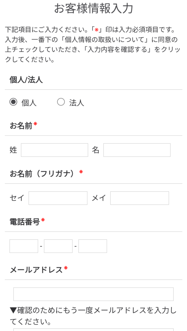The width and height of the screenshot is (187, 331).
Task: Focus the last phone number box
Action: (x=93, y=246)
